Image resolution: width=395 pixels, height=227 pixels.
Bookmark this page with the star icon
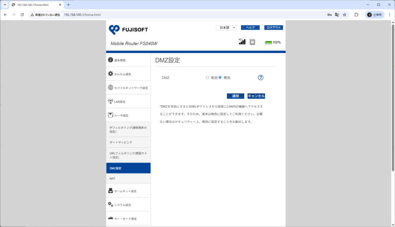coord(344,15)
